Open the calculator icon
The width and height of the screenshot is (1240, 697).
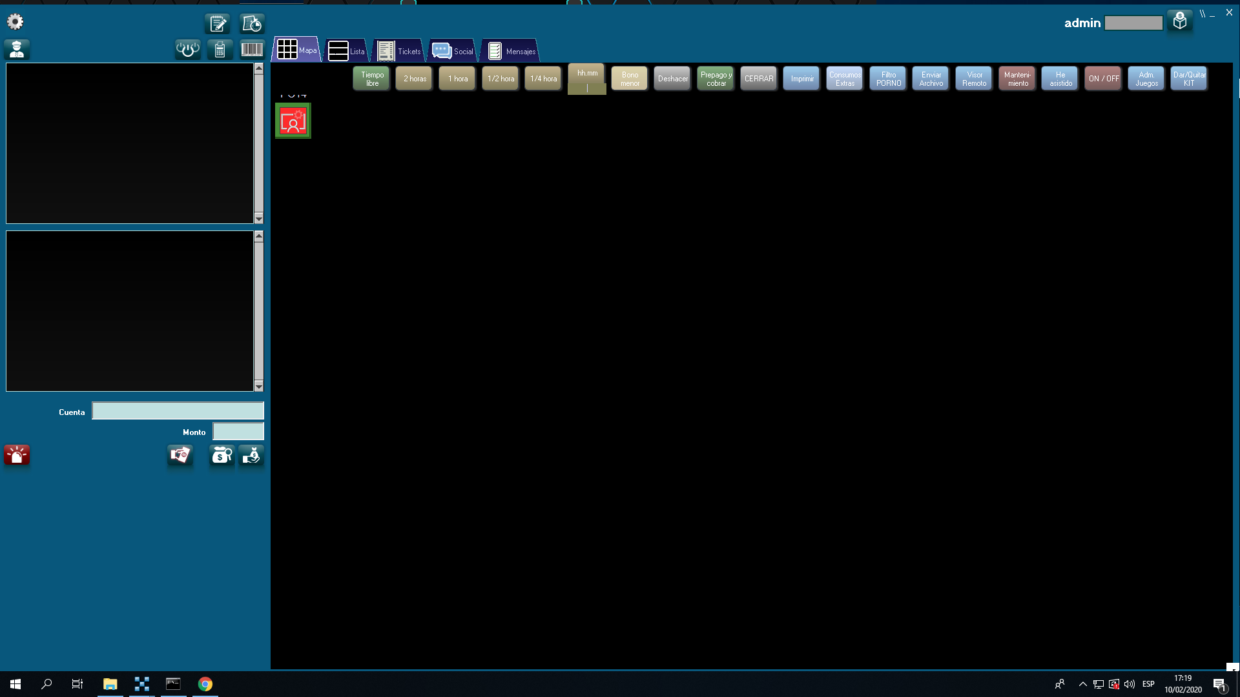click(220, 49)
